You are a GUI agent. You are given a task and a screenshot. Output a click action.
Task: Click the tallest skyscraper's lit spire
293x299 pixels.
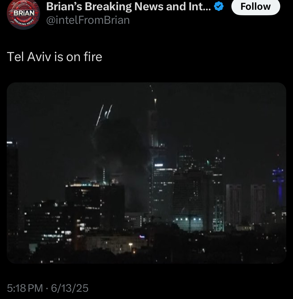155,101
